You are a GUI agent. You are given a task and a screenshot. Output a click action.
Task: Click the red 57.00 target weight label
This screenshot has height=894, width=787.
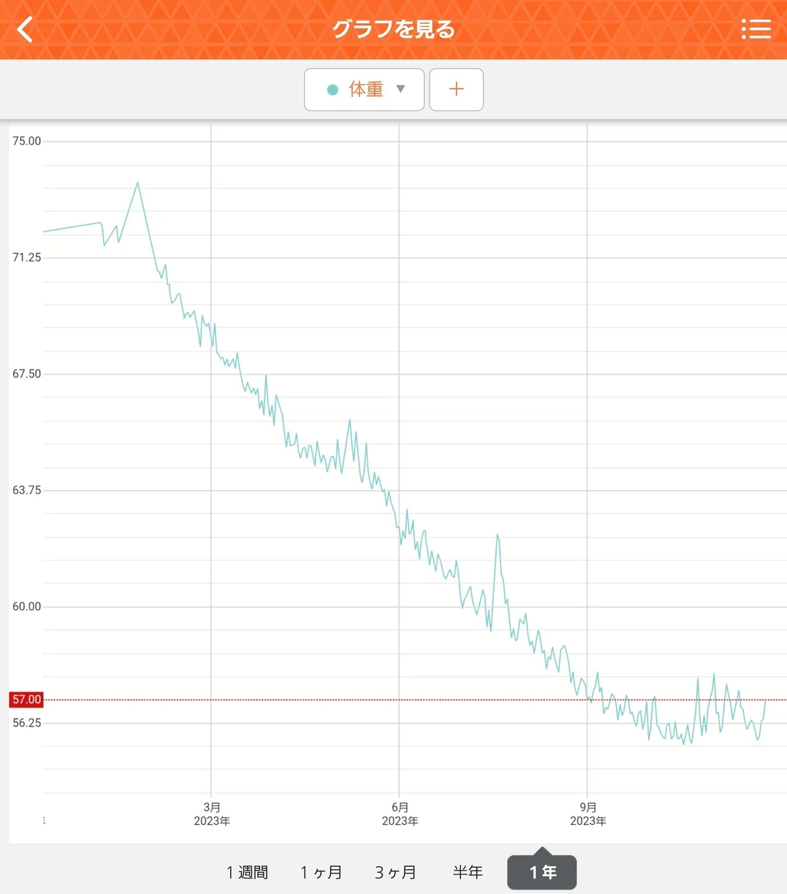point(26,700)
